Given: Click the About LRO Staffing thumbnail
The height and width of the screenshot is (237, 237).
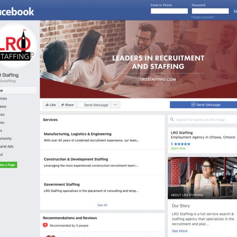Looking at the screenshot, I should click(x=202, y=178).
